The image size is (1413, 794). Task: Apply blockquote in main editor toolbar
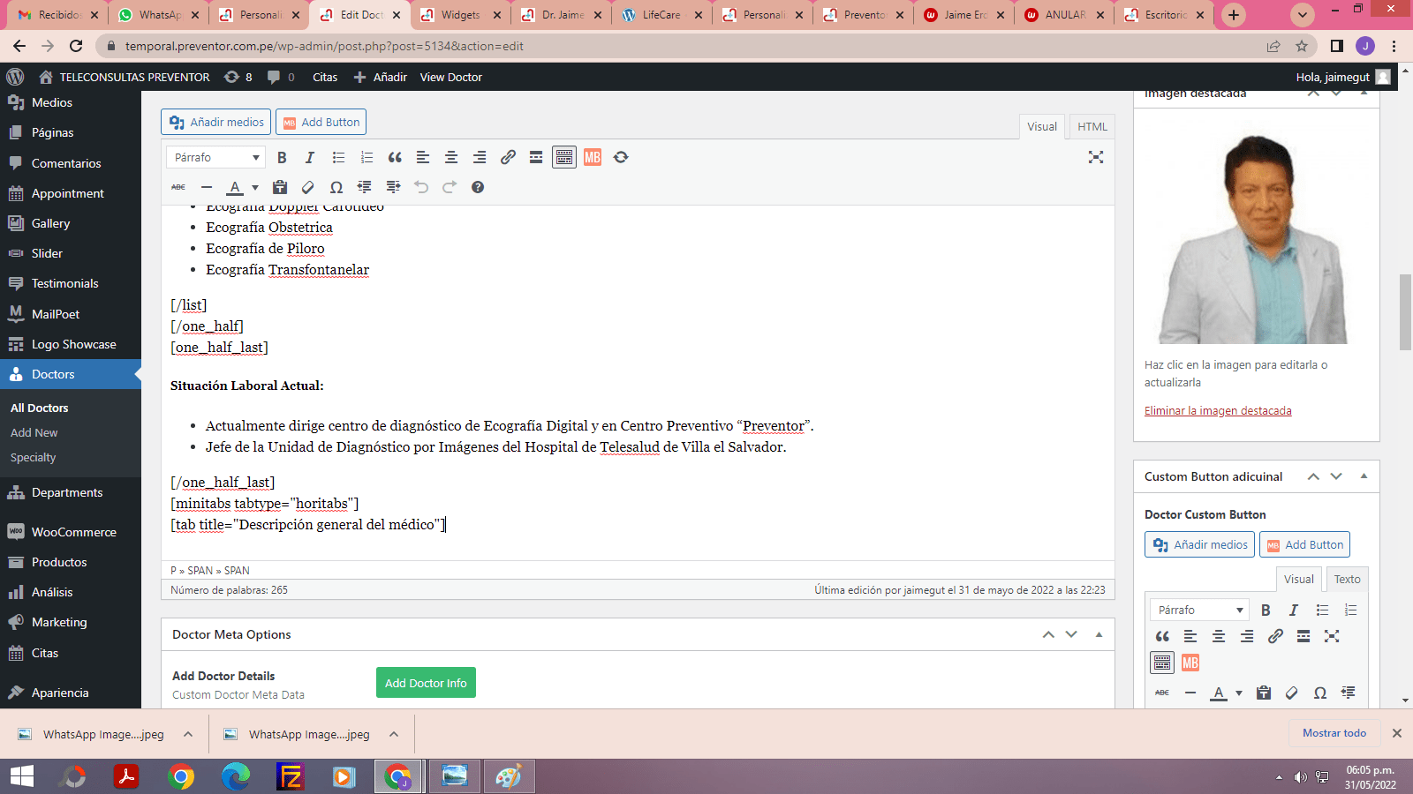click(x=395, y=157)
